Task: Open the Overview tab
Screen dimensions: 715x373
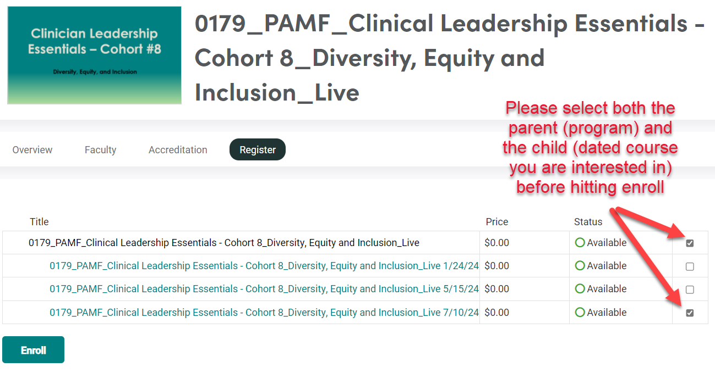Action: (x=32, y=150)
